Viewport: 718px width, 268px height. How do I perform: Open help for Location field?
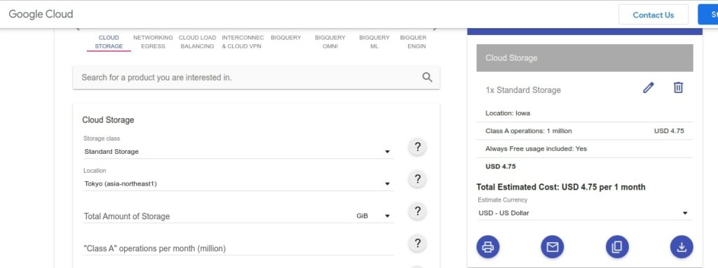coord(417,179)
